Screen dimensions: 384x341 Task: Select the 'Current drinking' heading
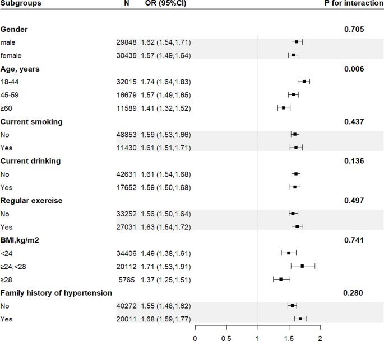(x=30, y=161)
